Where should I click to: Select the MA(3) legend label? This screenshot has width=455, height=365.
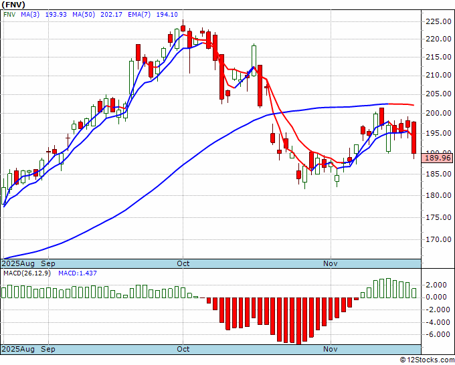(30, 15)
